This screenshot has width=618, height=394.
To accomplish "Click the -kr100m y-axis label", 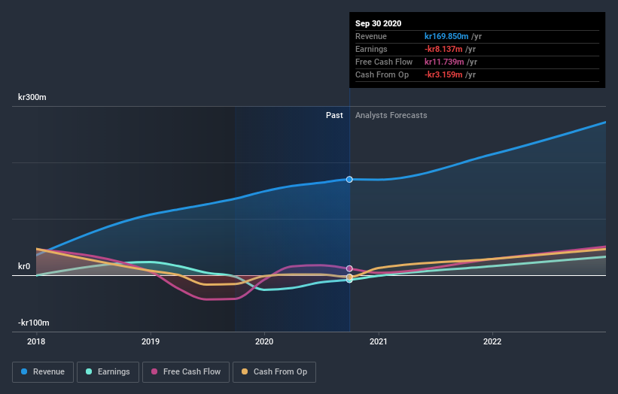I will [x=34, y=323].
